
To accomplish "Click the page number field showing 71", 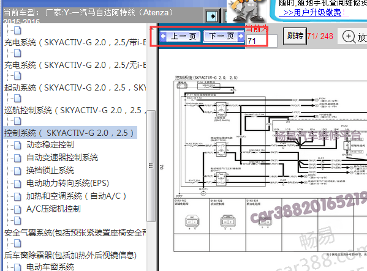I will pyautogui.click(x=262, y=41).
